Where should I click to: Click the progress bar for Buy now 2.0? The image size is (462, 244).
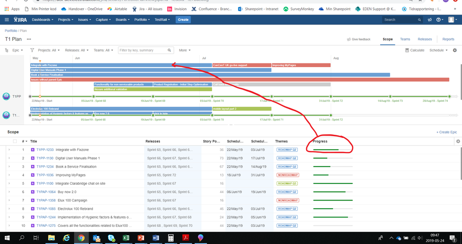tap(333, 192)
